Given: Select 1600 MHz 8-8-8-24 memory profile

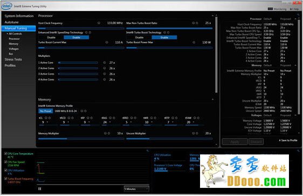Looking at the screenshot, I should (66, 111).
